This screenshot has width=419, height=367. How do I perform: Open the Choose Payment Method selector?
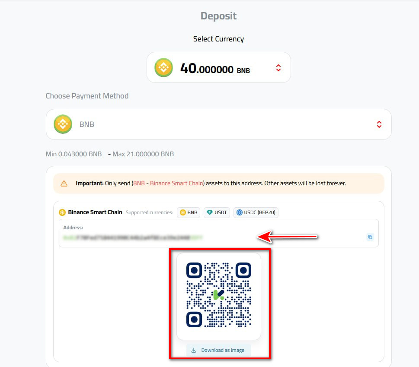click(x=218, y=124)
